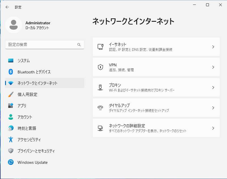The image size is (227, 179).
Task: Expand the イーサネット row chevron
Action: pos(213,47)
